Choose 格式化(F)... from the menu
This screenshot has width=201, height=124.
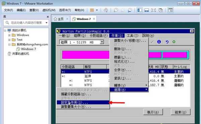coord(129,61)
